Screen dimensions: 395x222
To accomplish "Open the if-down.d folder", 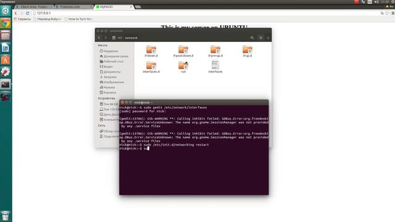I will point(151,51).
